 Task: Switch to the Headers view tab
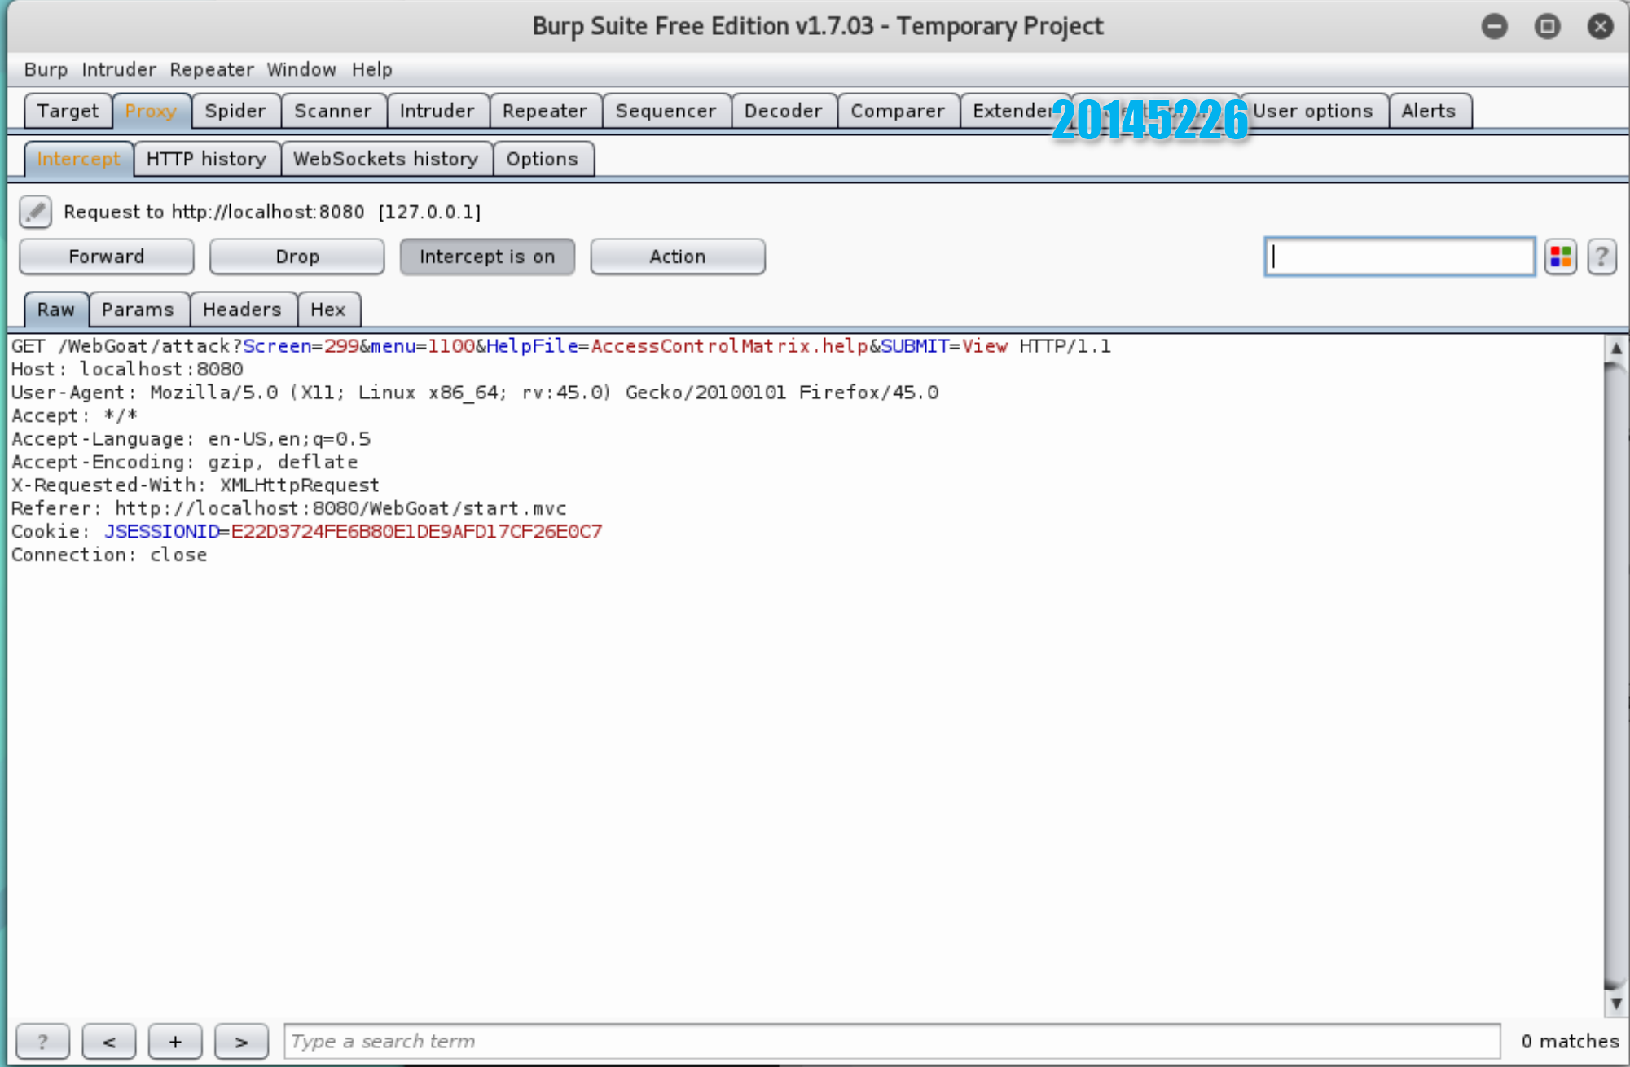click(242, 310)
